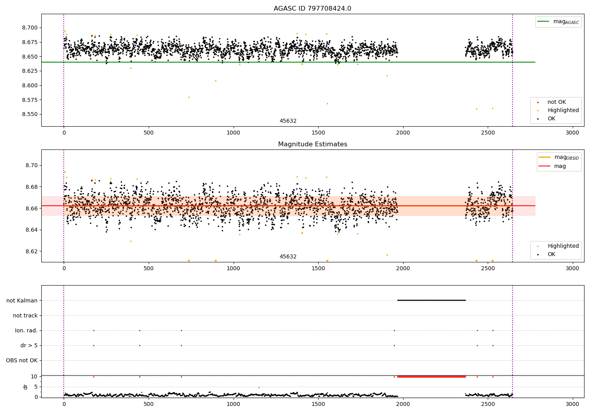
Task: Click the 8.675 y-axis tick label
Action: tap(30, 42)
